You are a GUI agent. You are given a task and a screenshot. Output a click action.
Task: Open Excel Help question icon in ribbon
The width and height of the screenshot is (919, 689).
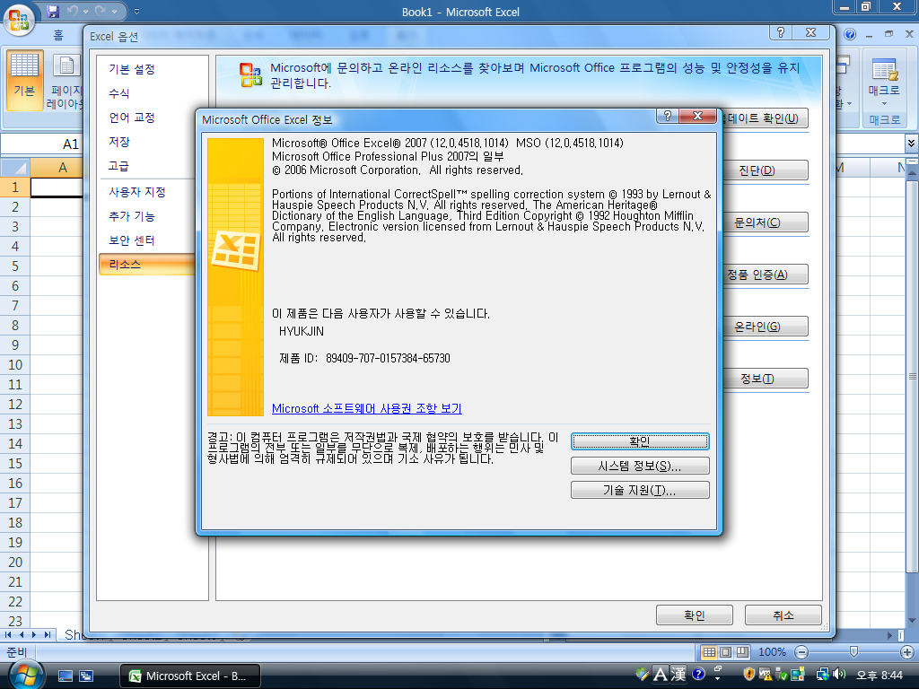tap(850, 35)
